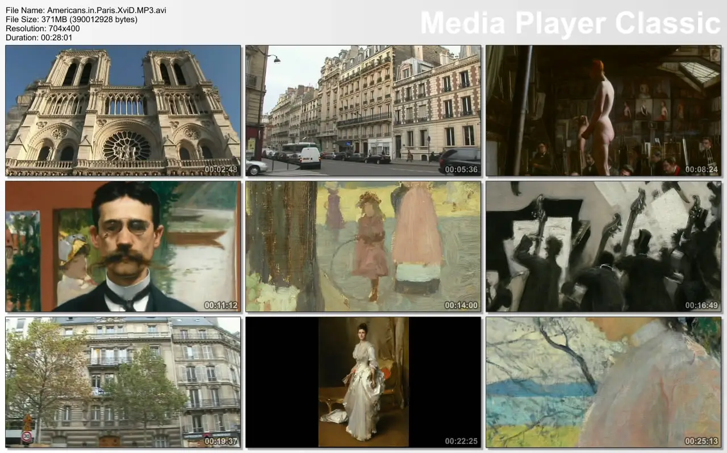Select the Notre-Dame cathedral thumbnail at 00:02:48
The height and width of the screenshot is (453, 727).
click(123, 110)
